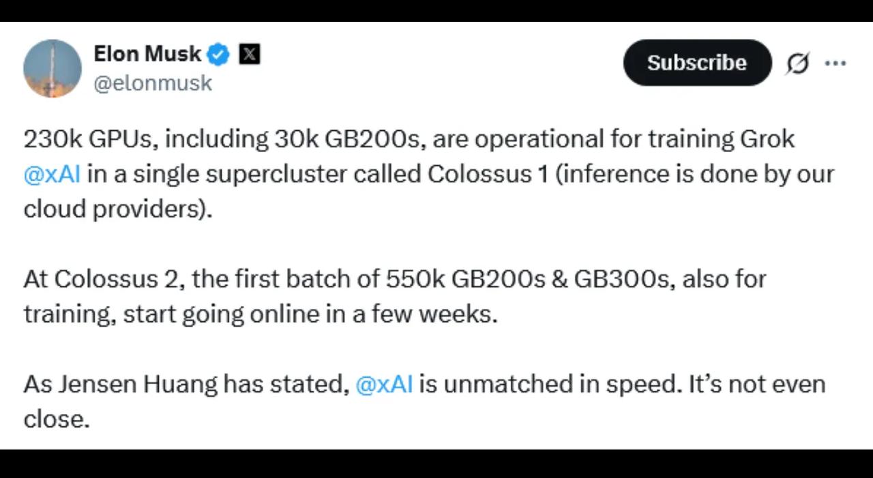Click the final word 'close.' in the post
Screen dimensions: 873x478
coord(57,419)
